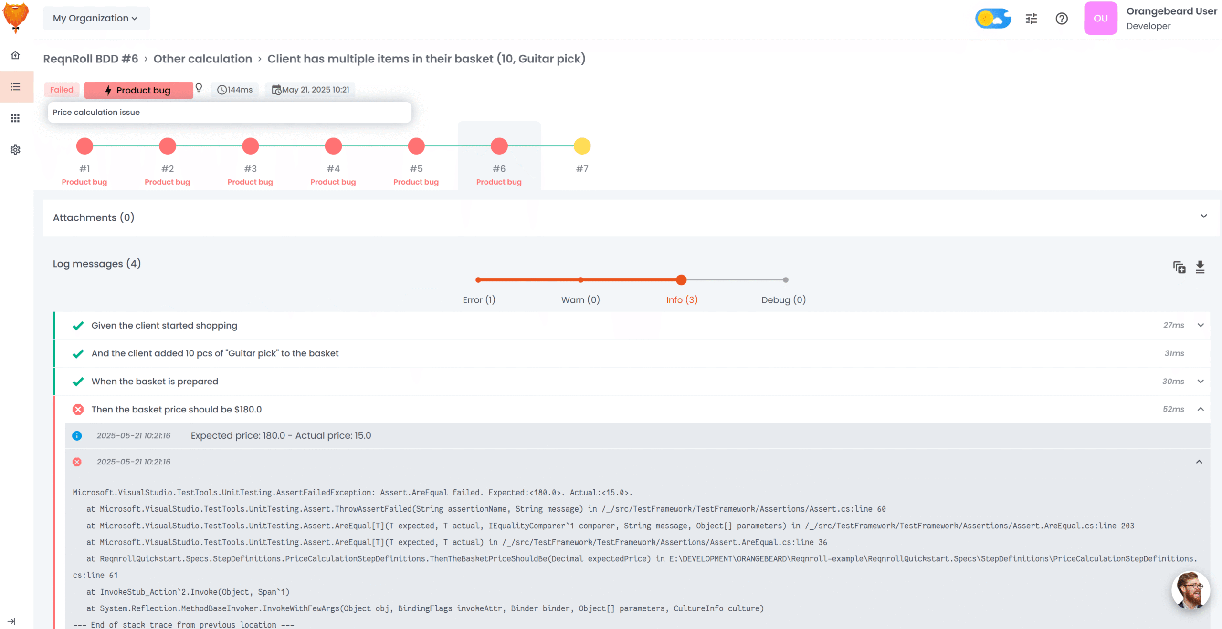1222x629 pixels.
Task: Click the copy log messages icon
Action: pos(1179,268)
